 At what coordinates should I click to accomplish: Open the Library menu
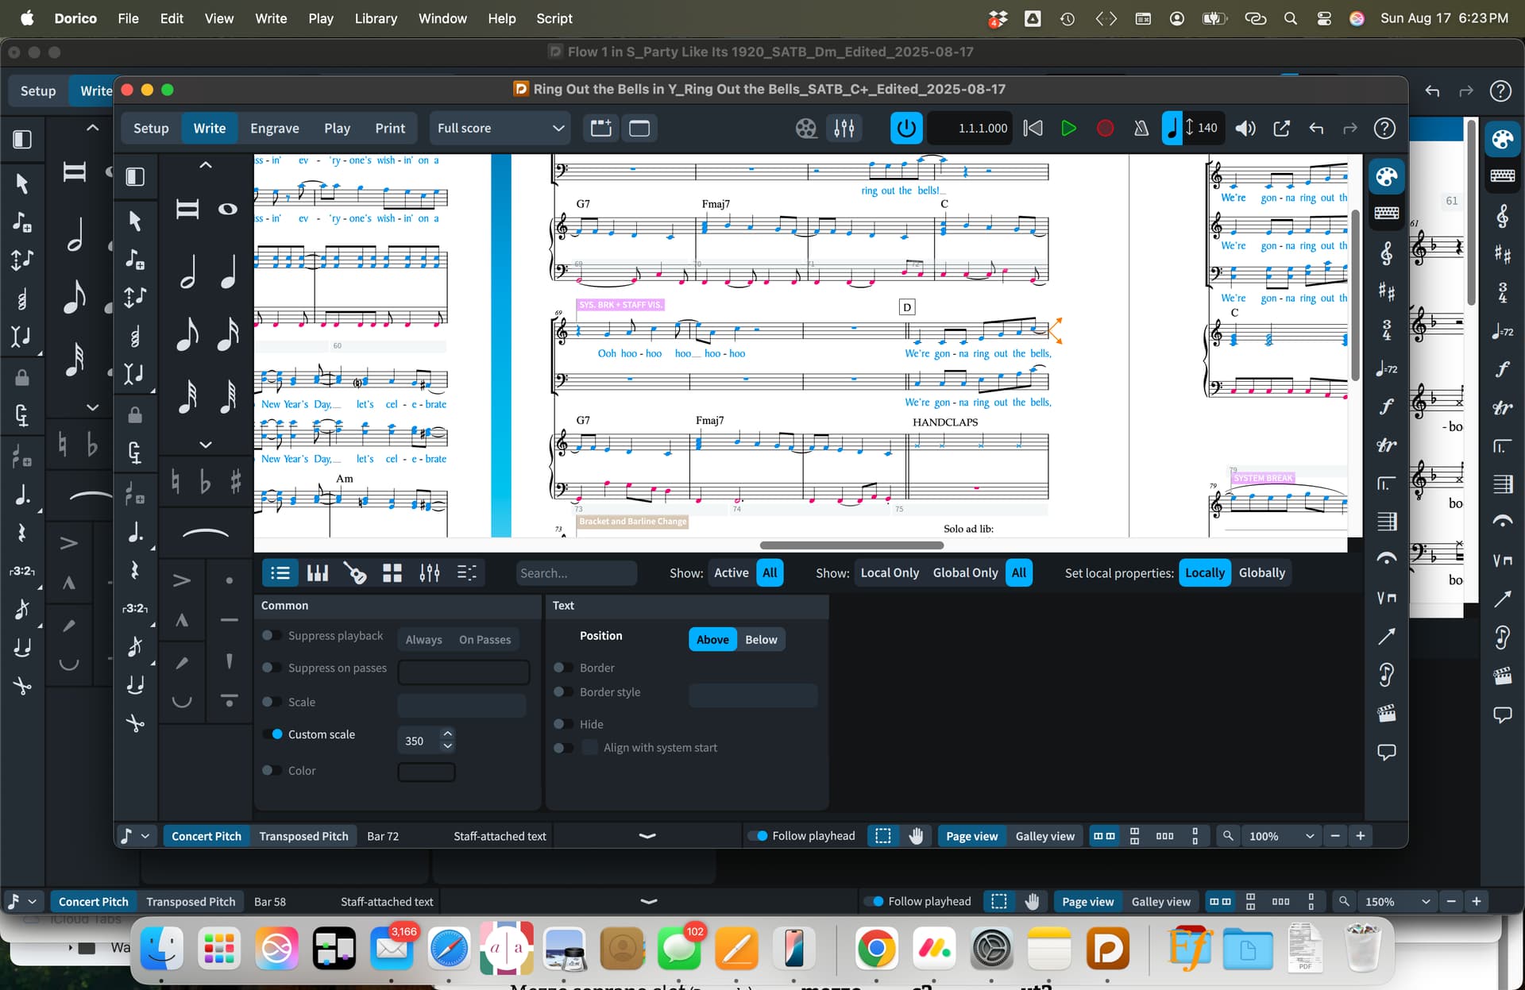point(375,18)
